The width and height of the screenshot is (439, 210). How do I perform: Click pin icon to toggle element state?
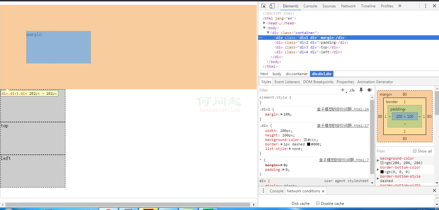tap(361, 90)
